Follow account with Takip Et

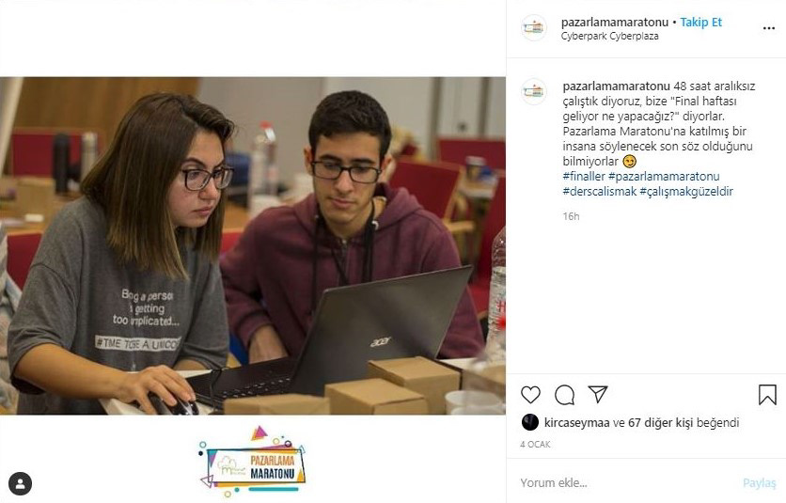tap(700, 22)
